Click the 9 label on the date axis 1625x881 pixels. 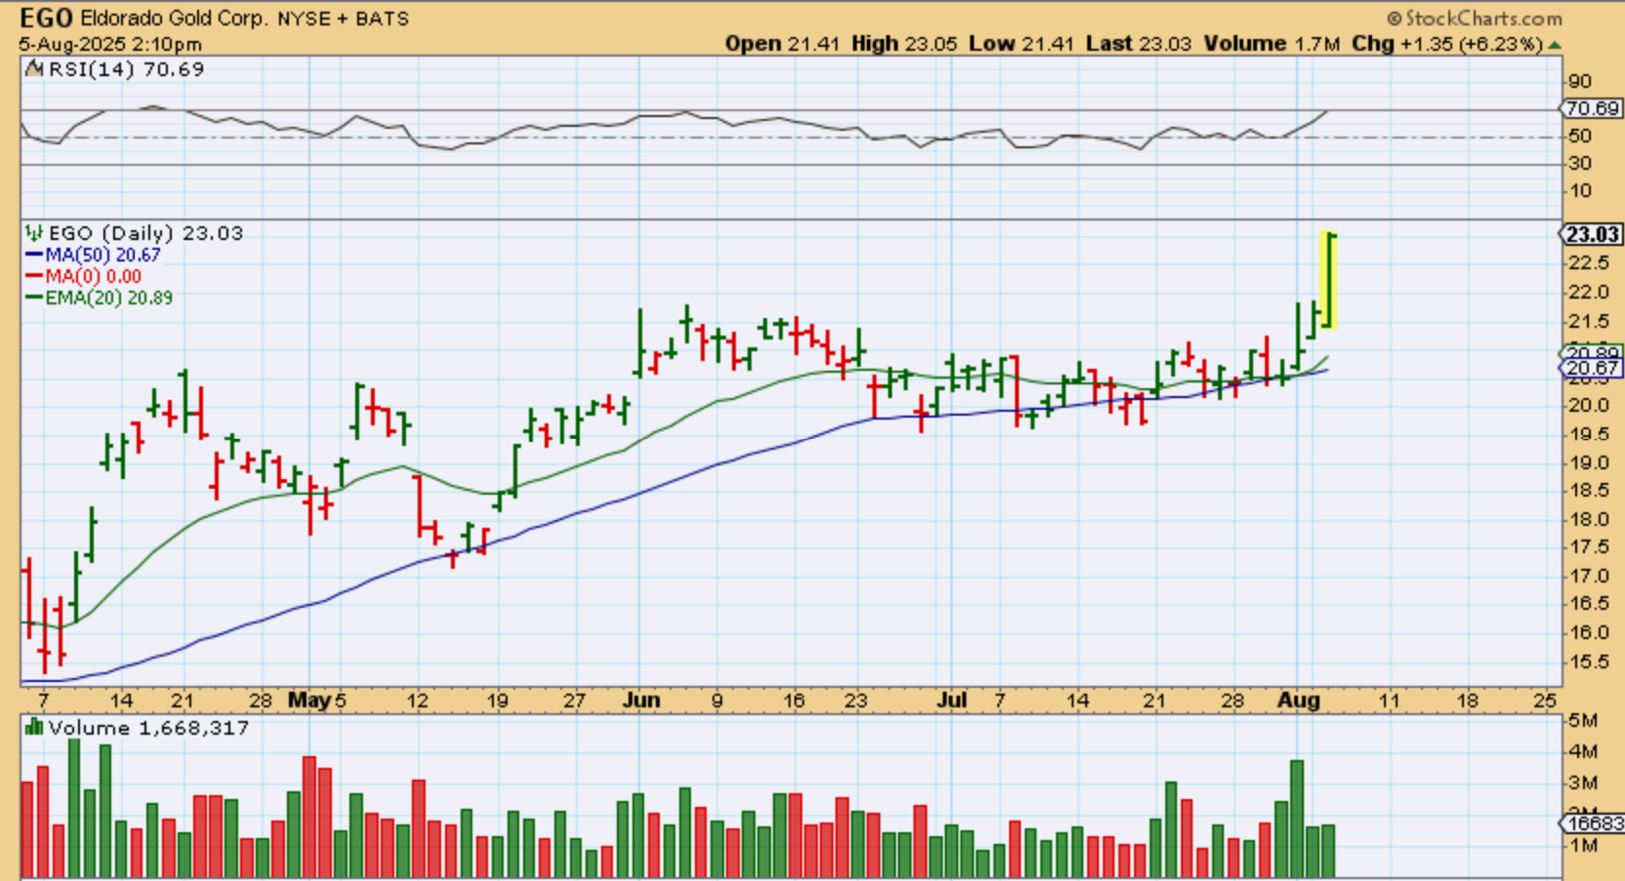pyautogui.click(x=717, y=701)
